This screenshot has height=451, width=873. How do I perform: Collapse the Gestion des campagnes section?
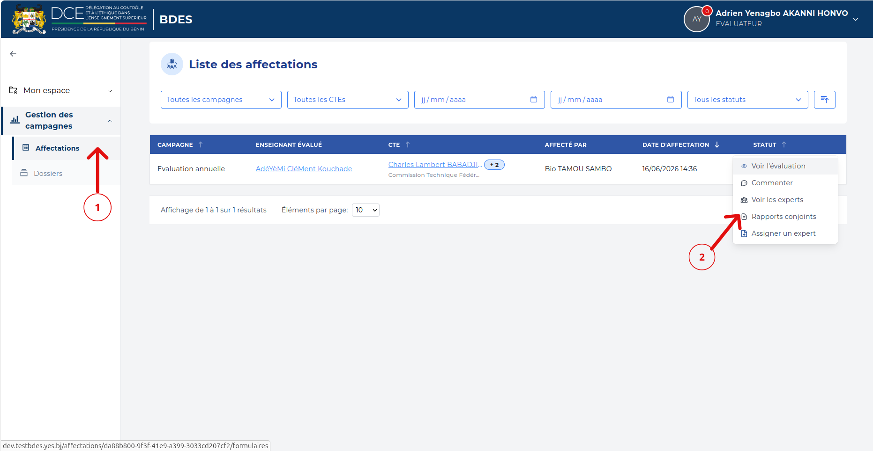[110, 121]
